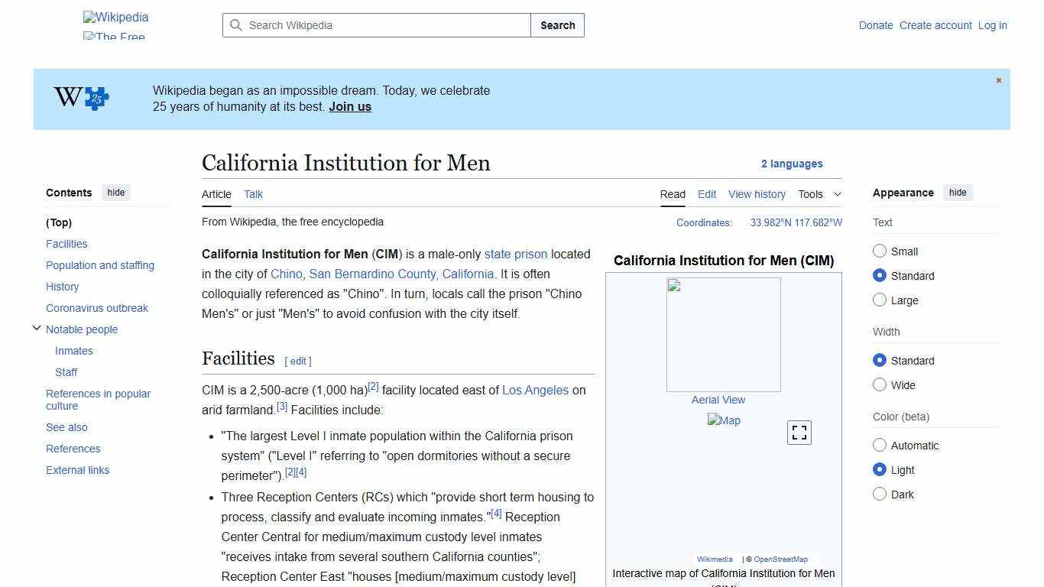Open the Aerial View link under the image
Viewport: 1044px width, 587px height.
click(x=718, y=399)
